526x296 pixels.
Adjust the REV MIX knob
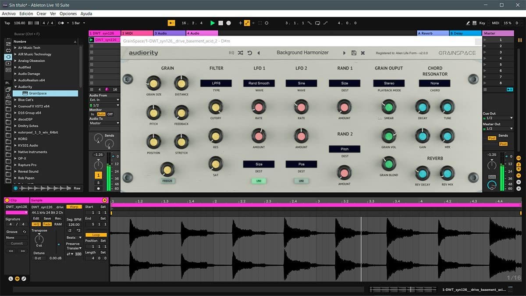(x=447, y=174)
